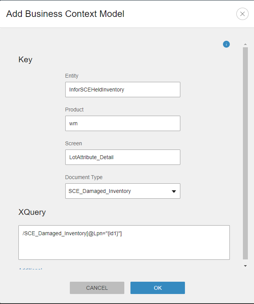Image resolution: width=254 pixels, height=304 pixels.
Task: Click the black triangle arrow beside SCE_Damaged_Inventory
Action: (x=174, y=191)
